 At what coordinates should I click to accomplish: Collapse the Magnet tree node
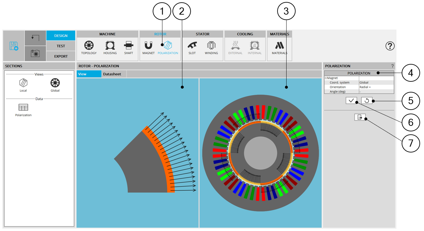point(326,78)
